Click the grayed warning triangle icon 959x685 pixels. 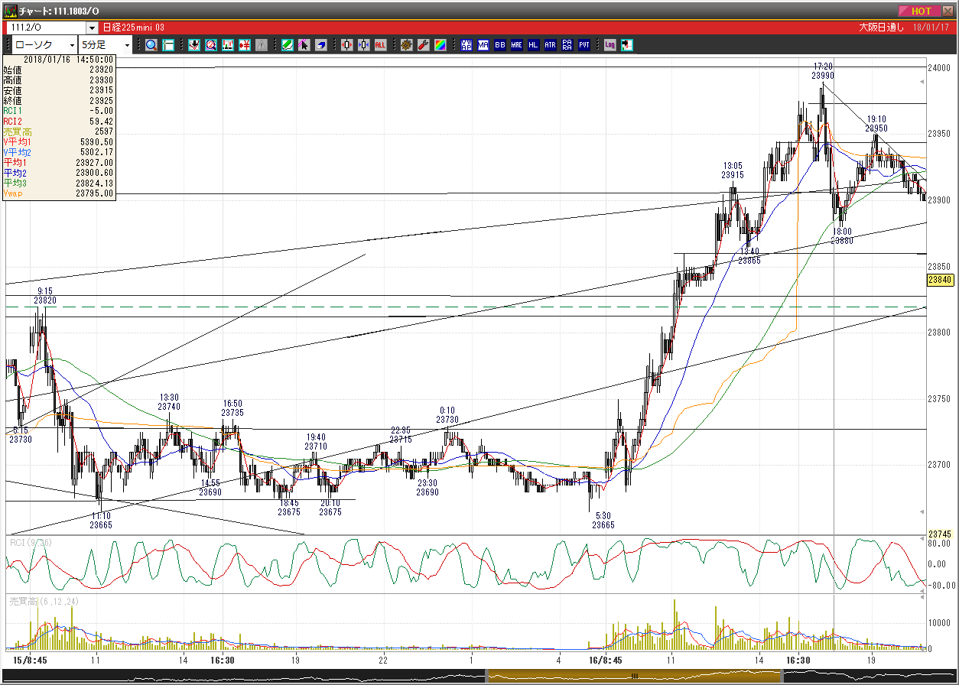point(261,44)
